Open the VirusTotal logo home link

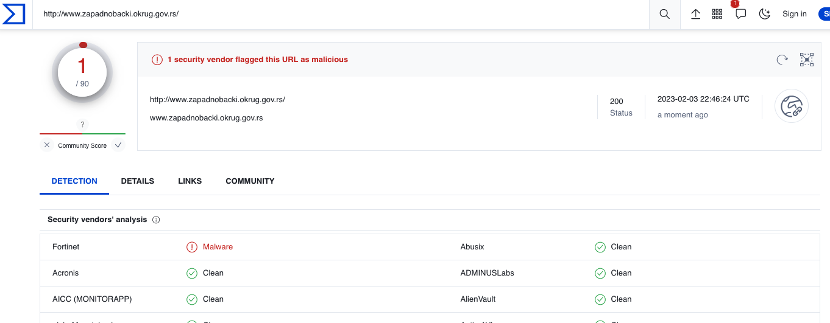pyautogui.click(x=13, y=13)
